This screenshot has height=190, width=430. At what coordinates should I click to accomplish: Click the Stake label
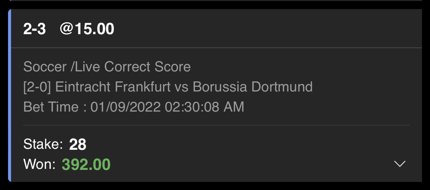[43, 144]
